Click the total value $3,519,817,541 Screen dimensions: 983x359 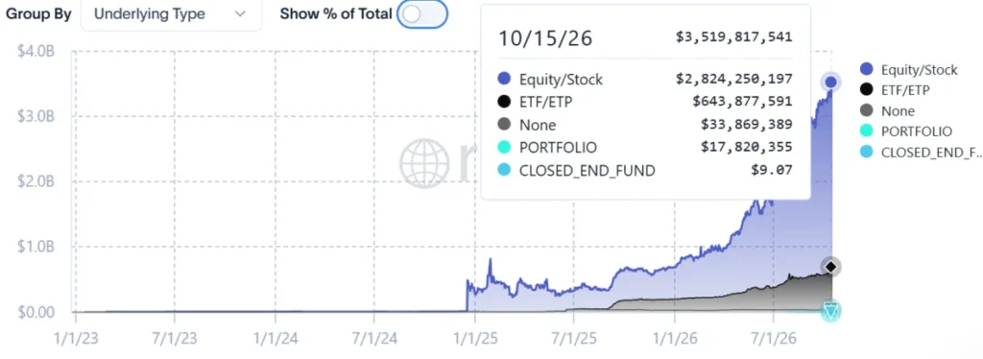point(734,37)
